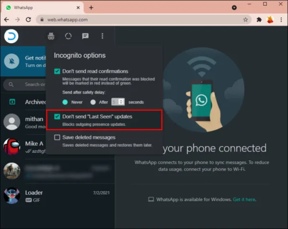Bookmark this page with star icon

click(245, 20)
